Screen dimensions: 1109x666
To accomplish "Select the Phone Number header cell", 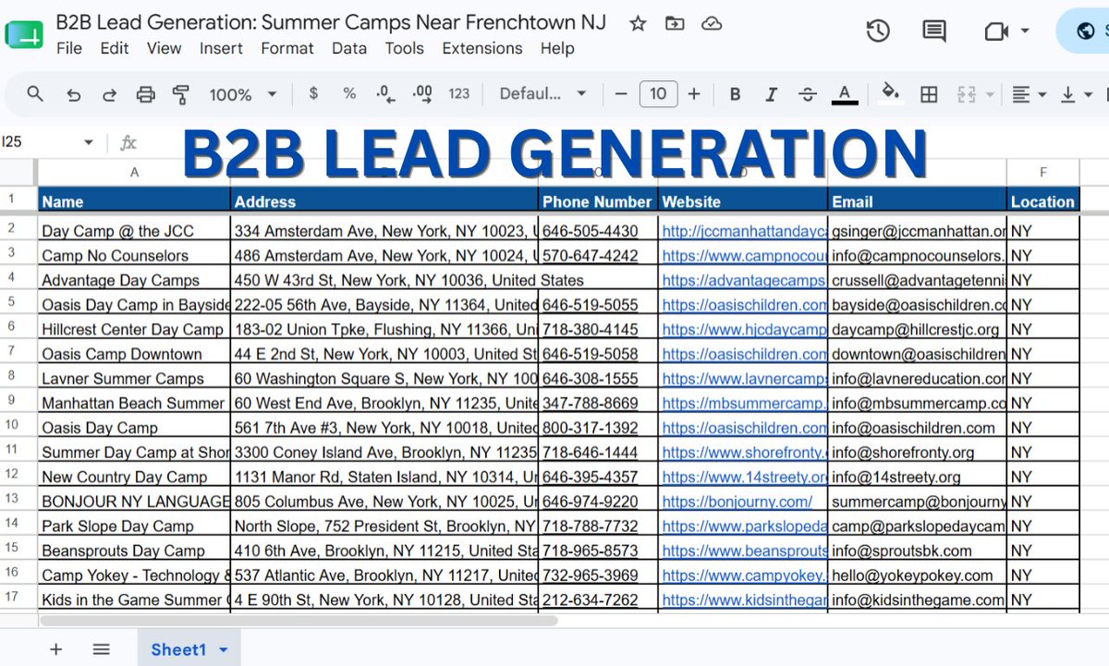I will (598, 201).
